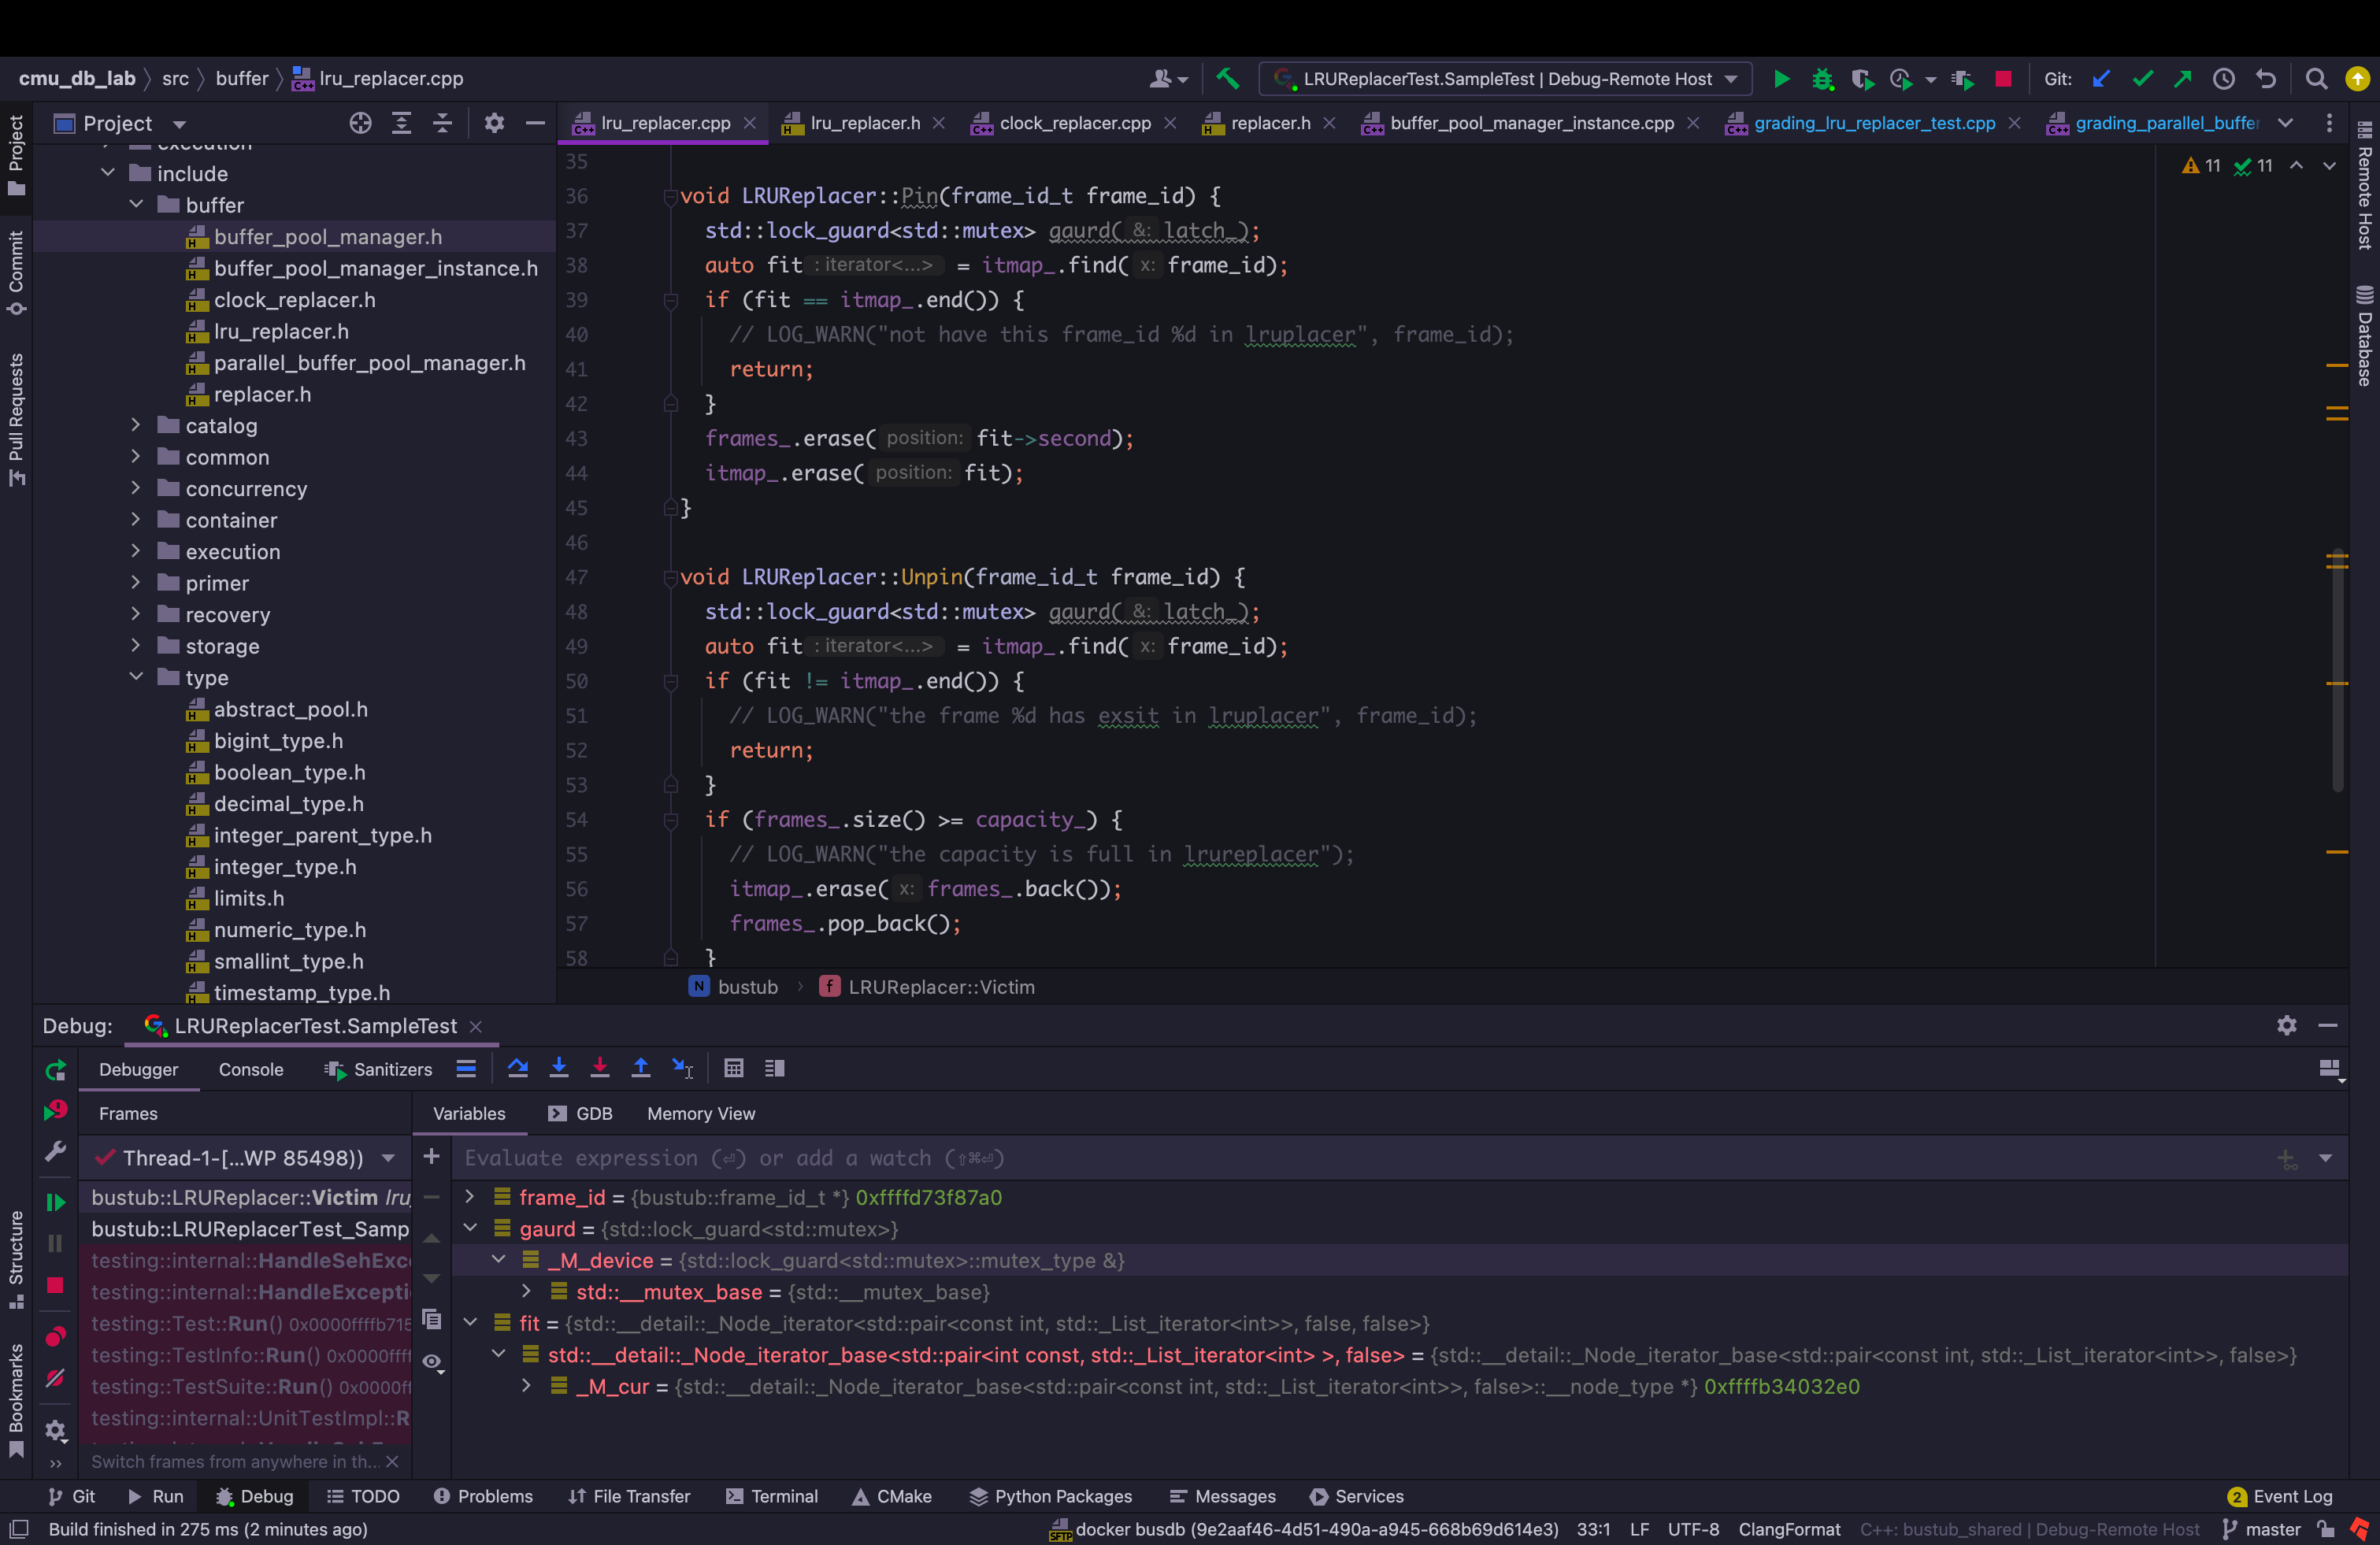The image size is (2380, 1545).
Task: Click the Debug bug icon in the toolbar
Action: (1822, 79)
